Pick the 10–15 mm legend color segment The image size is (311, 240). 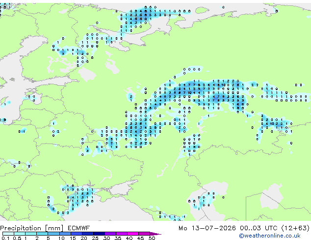coord(65,234)
